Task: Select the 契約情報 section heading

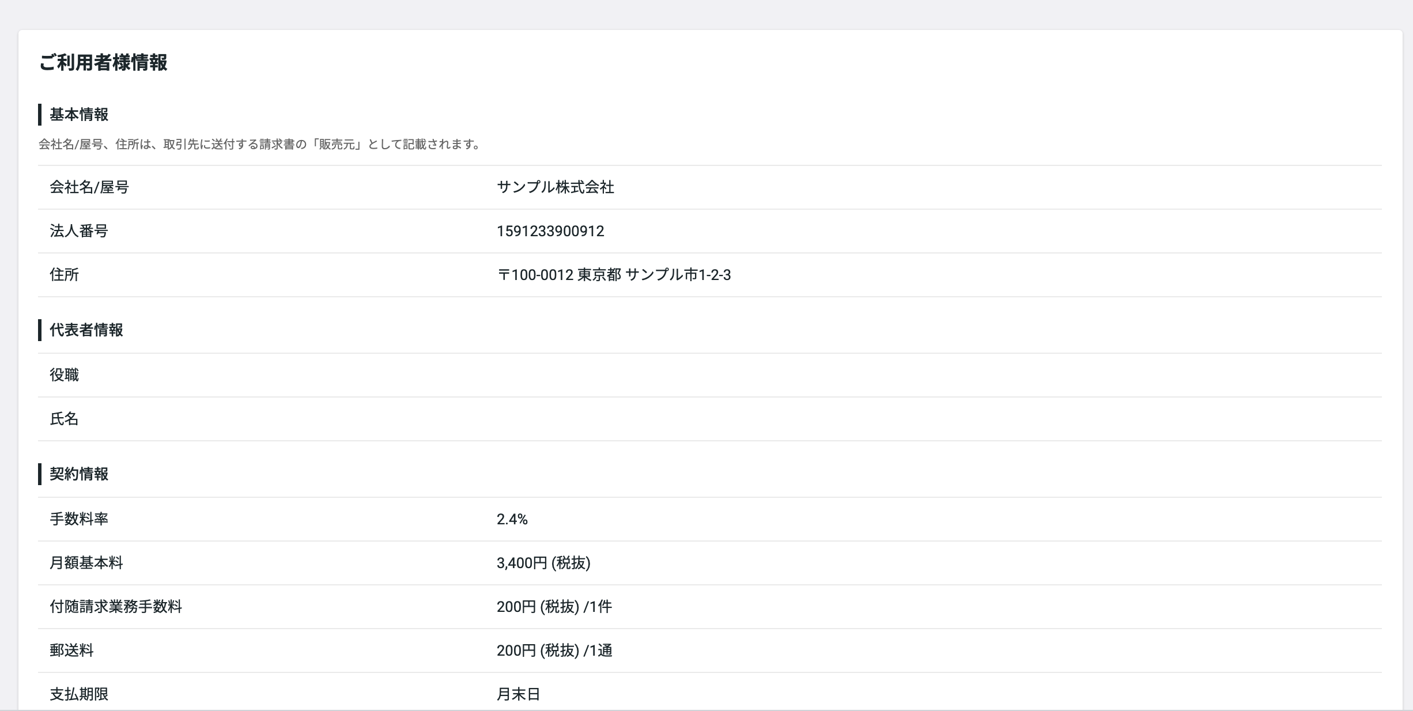Action: pyautogui.click(x=79, y=474)
